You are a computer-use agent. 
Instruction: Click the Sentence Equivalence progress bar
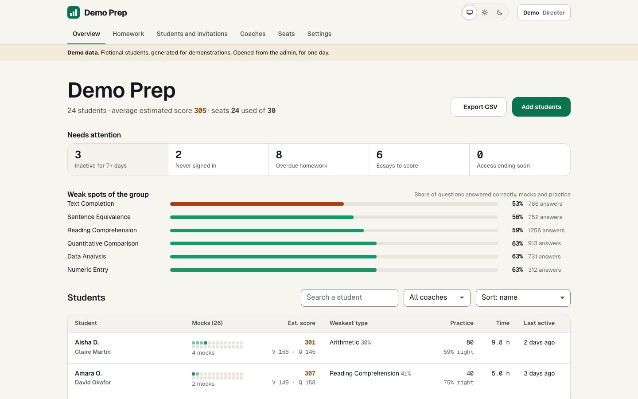pos(334,217)
